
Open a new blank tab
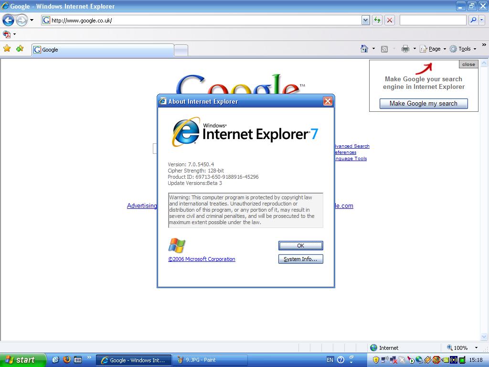181,50
